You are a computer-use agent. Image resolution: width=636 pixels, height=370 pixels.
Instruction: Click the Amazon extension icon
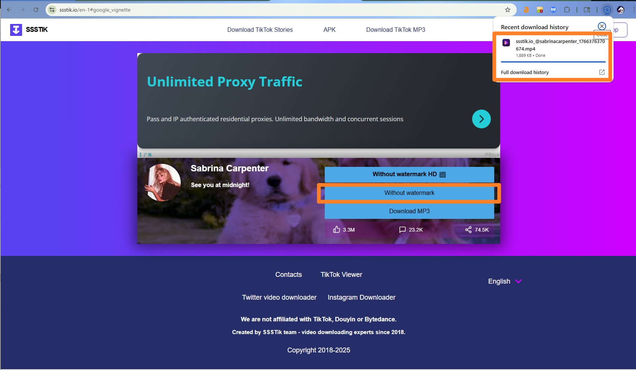[x=526, y=10]
